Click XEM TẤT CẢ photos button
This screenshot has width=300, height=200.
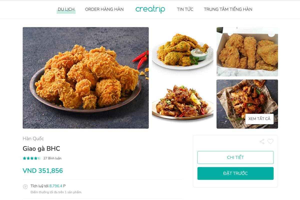coord(259,119)
